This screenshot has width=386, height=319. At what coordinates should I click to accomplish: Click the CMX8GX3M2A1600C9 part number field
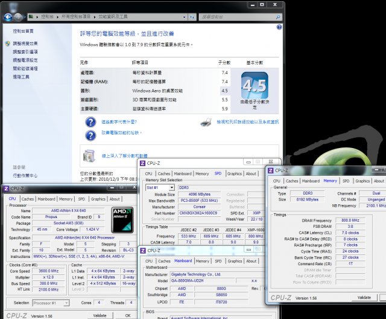click(x=199, y=213)
